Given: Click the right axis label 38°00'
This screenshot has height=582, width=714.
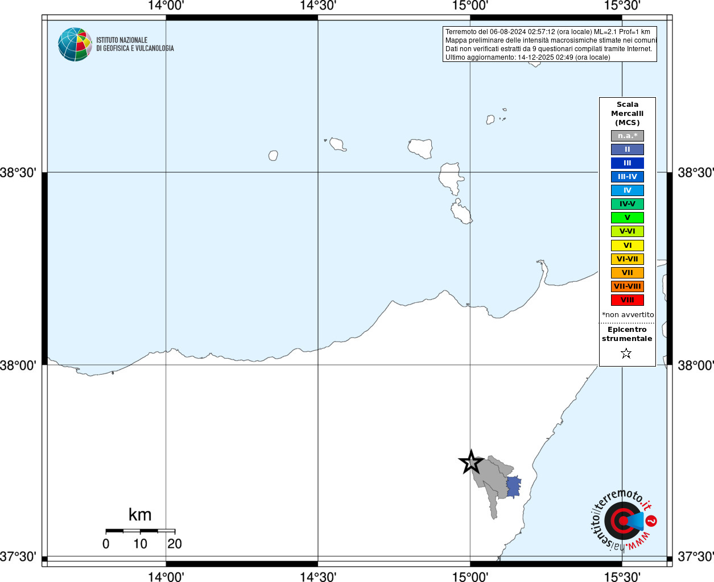Looking at the screenshot, I should pyautogui.click(x=695, y=365).
